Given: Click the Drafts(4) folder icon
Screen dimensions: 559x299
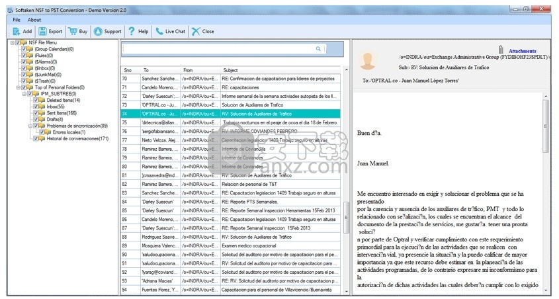Looking at the screenshot, I should (x=42, y=119).
